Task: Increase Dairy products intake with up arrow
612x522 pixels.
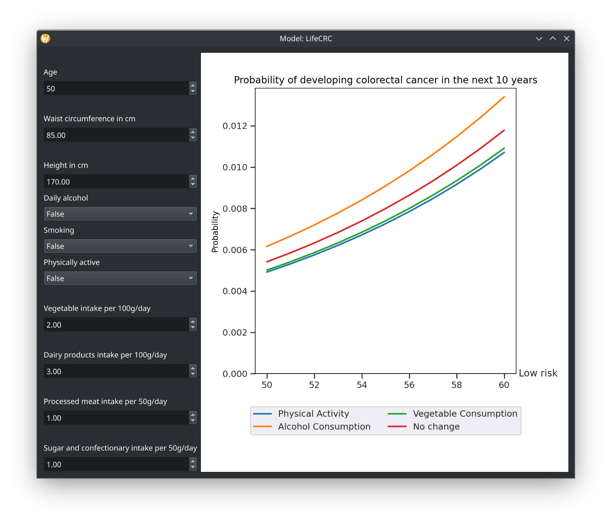Action: point(193,368)
